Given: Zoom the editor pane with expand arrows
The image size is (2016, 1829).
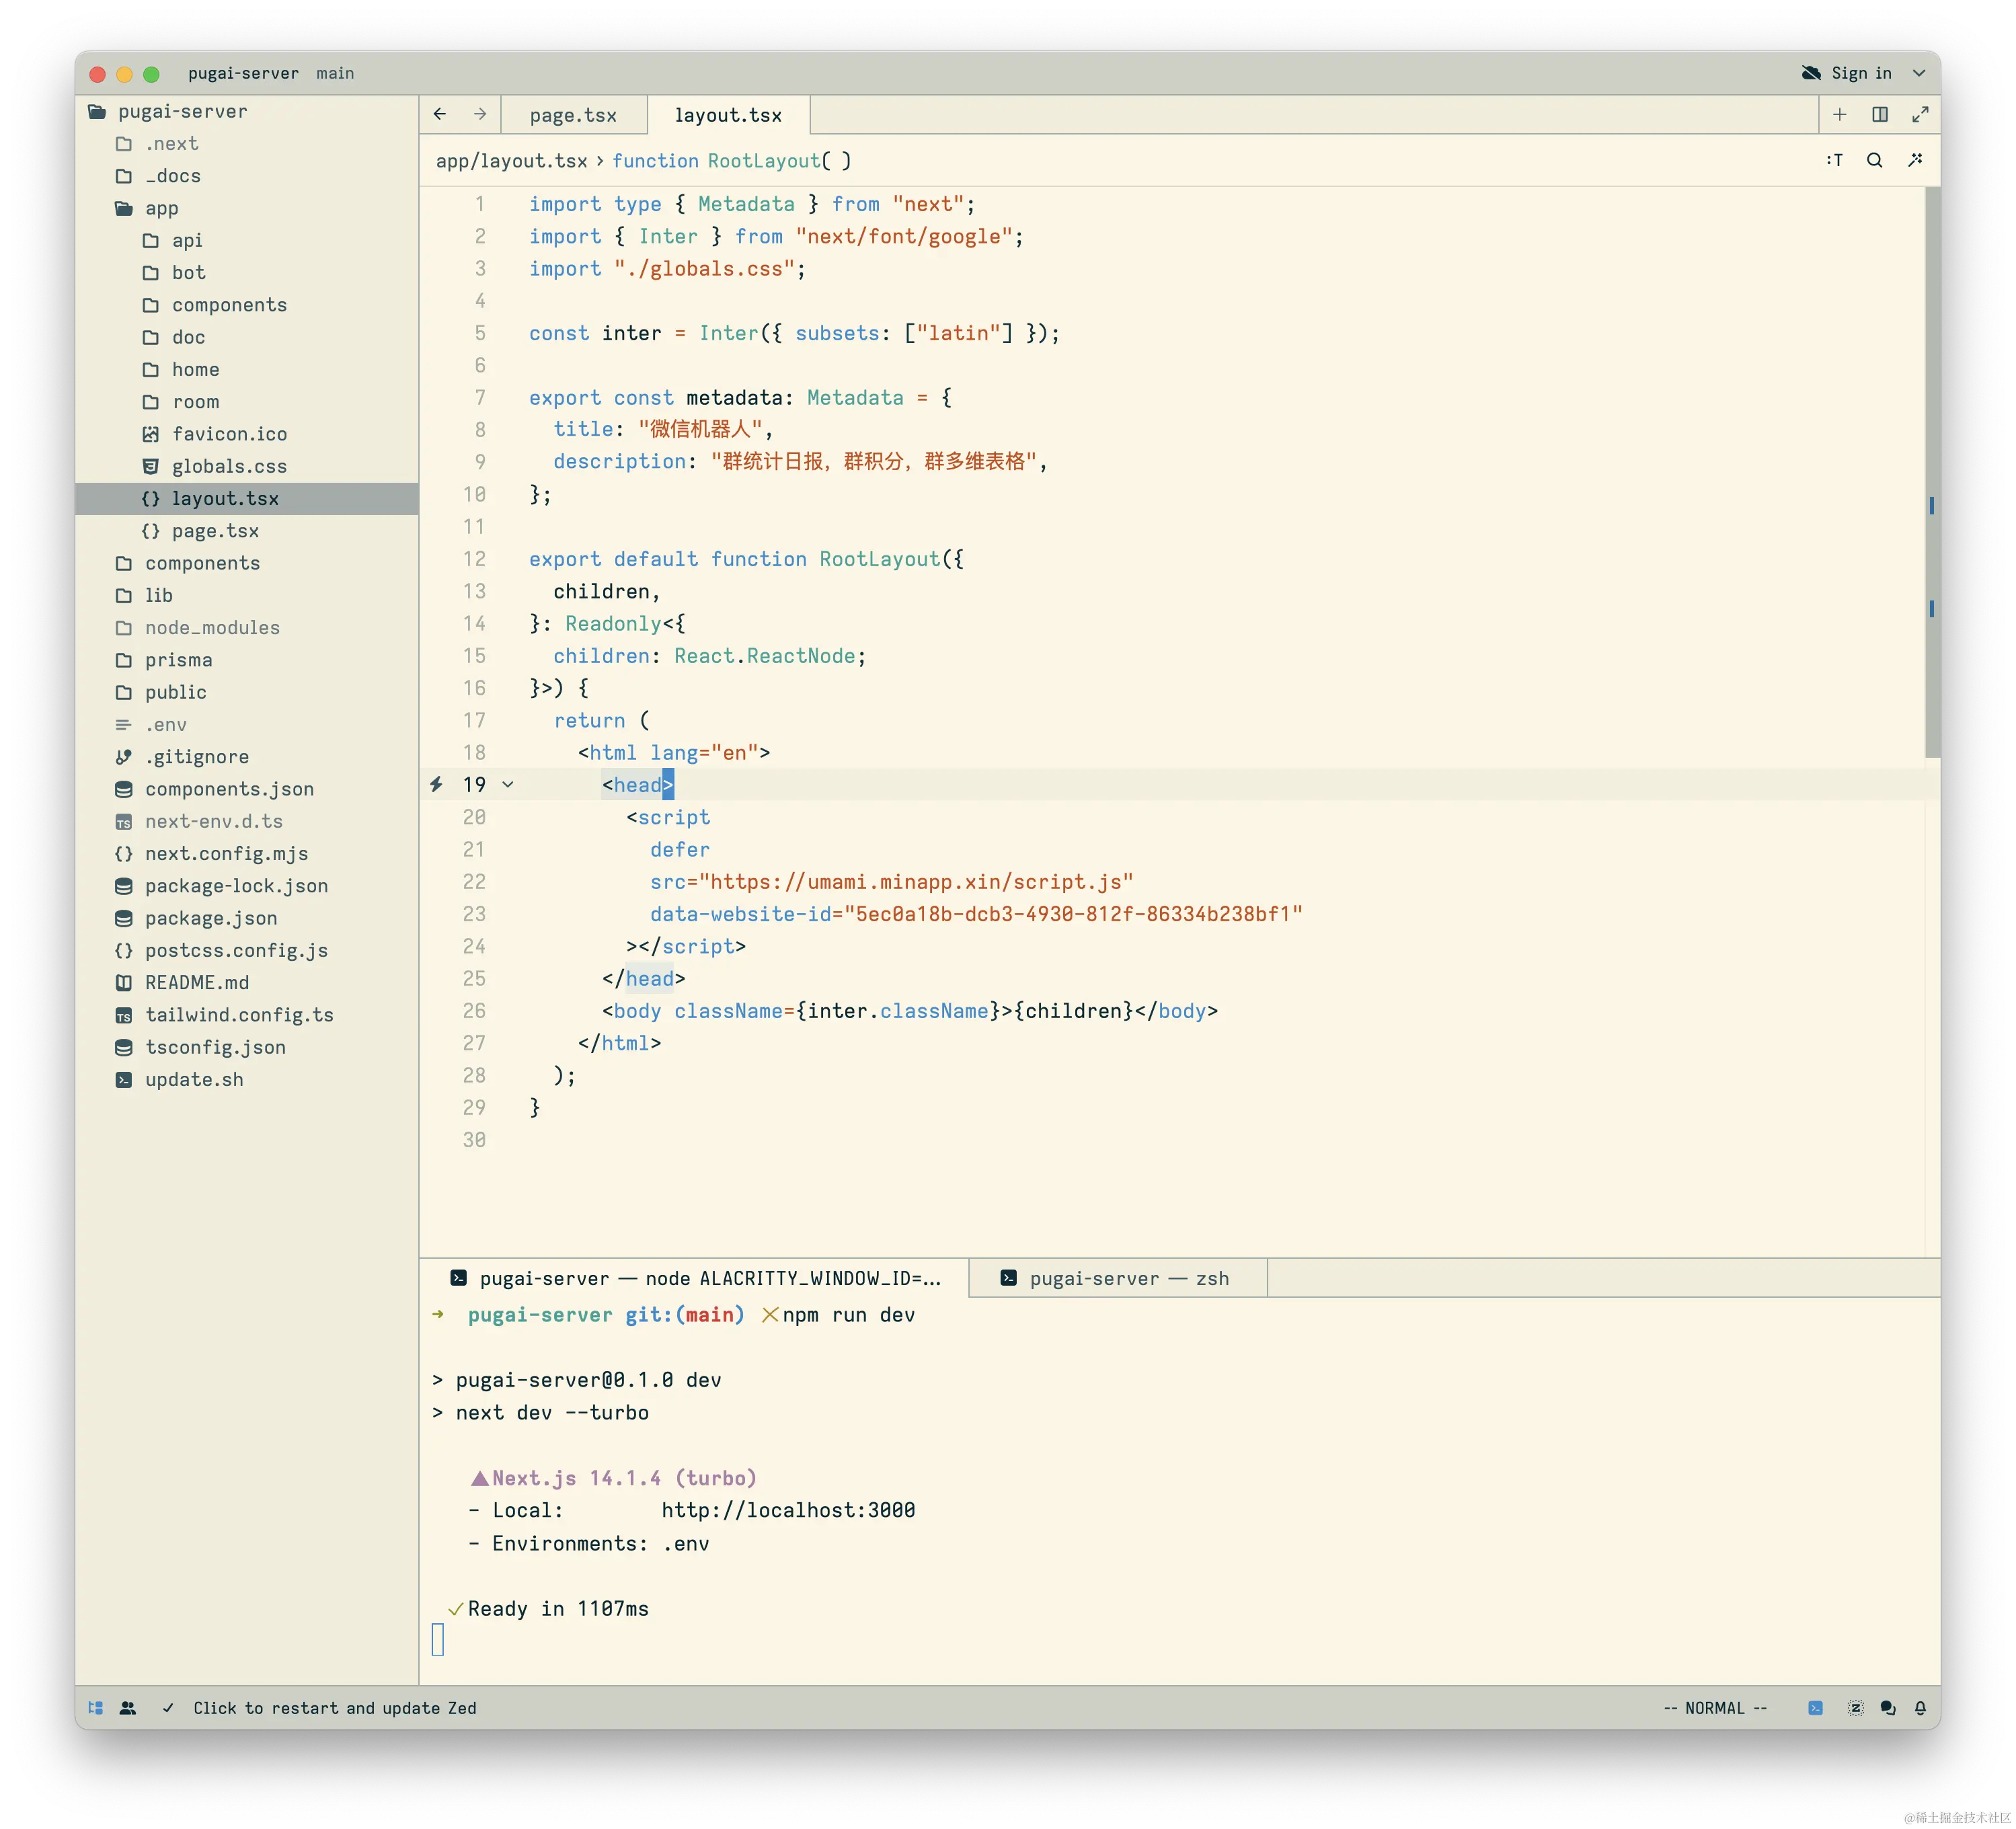Looking at the screenshot, I should [1920, 115].
